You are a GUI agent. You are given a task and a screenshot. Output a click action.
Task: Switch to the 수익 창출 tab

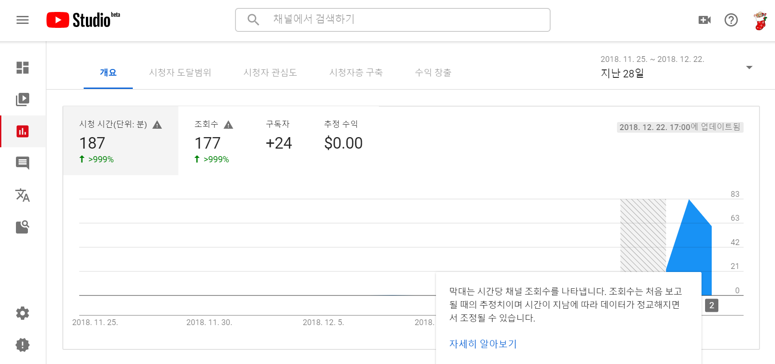coord(433,73)
